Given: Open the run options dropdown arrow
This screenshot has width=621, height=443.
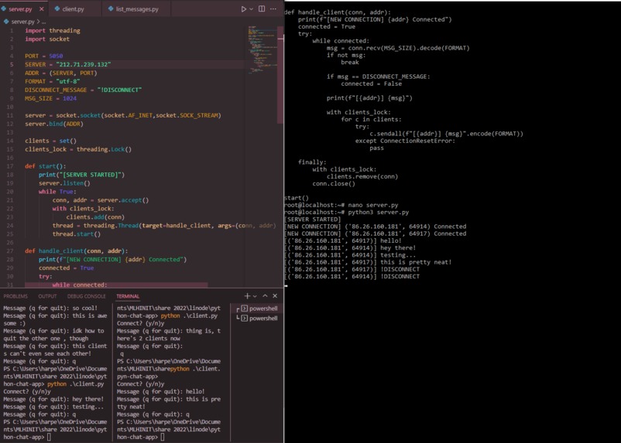Looking at the screenshot, I should tap(251, 9).
